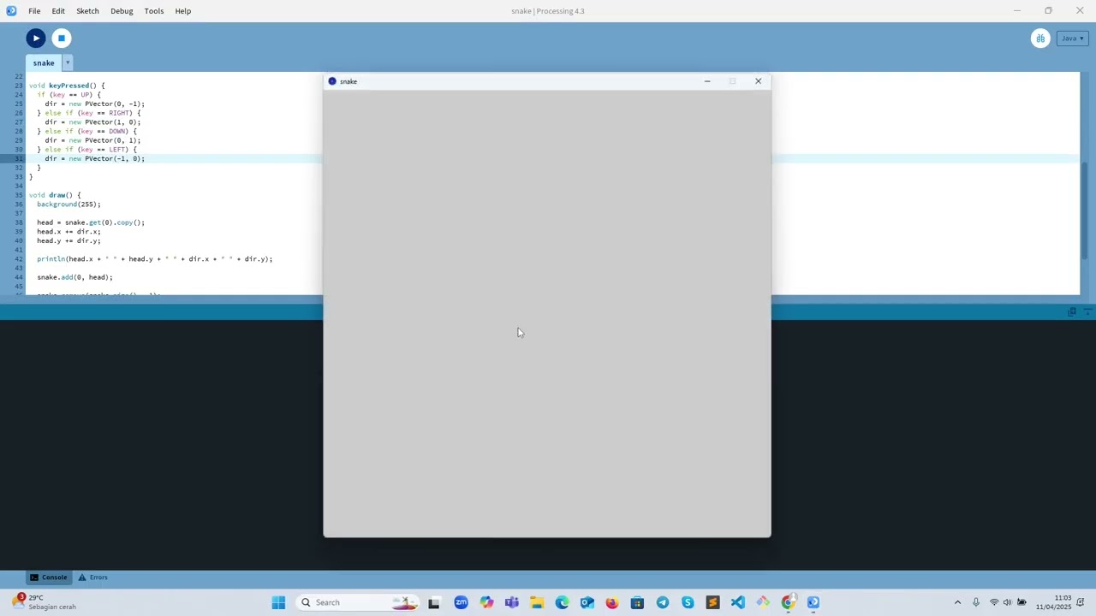The width and height of the screenshot is (1096, 616).
Task: Click the snake window app icon
Action: coord(332,81)
